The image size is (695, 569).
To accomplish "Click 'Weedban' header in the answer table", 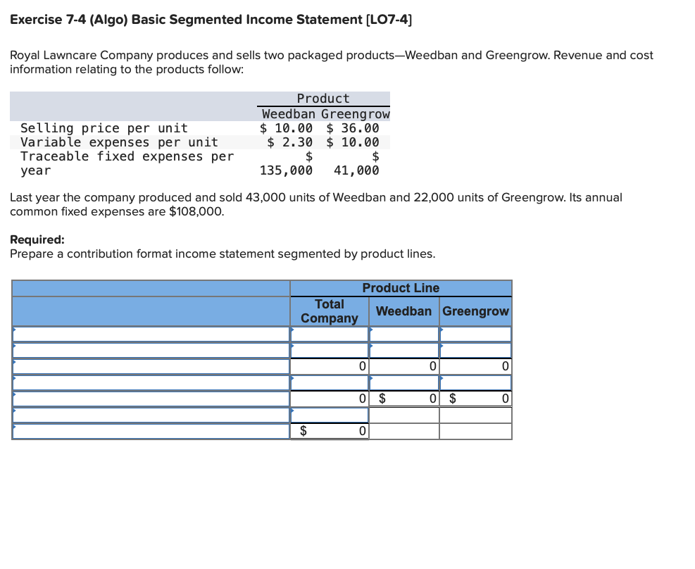I will click(x=403, y=311).
